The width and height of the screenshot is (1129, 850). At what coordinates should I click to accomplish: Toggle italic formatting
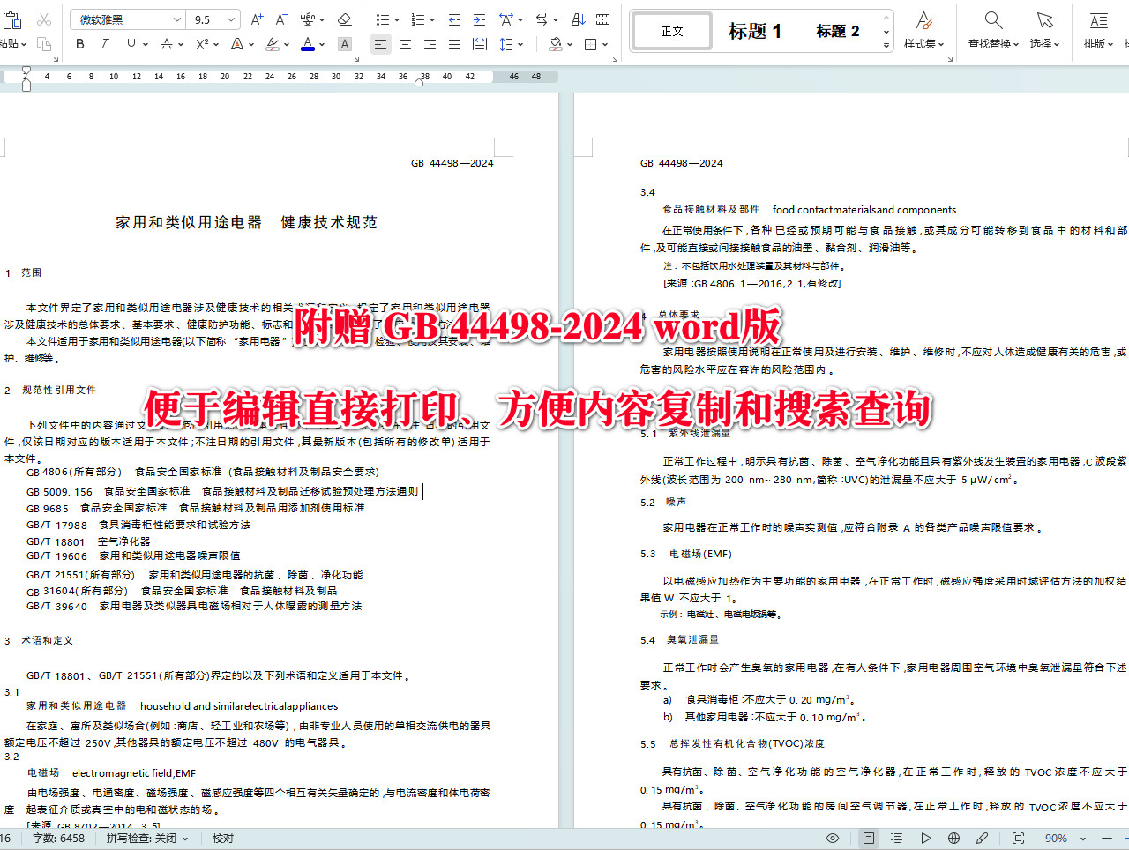click(104, 44)
